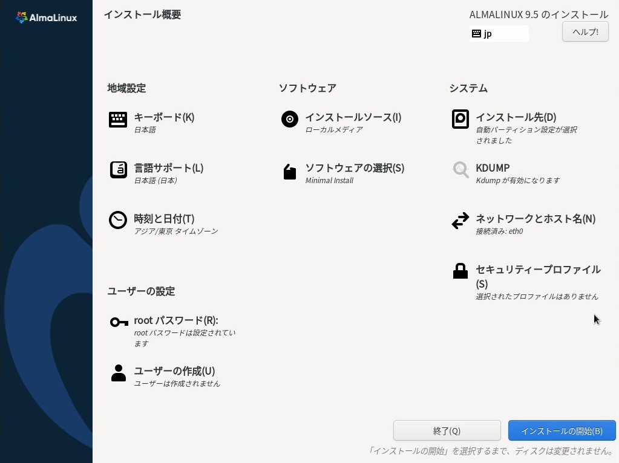
Task: Click 選択されたプロファイルはありません text
Action: click(537, 297)
